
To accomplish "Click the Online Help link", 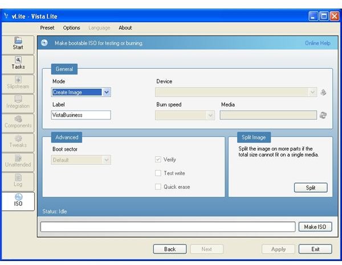I will pyautogui.click(x=317, y=43).
